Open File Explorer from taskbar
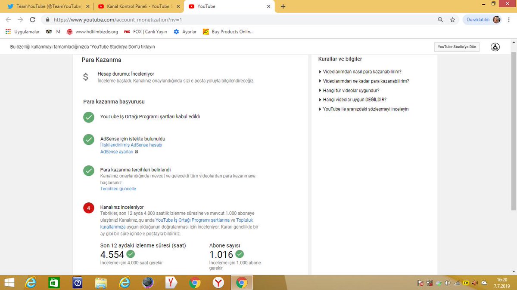Viewport: 517px width, 290px height. coord(101,282)
